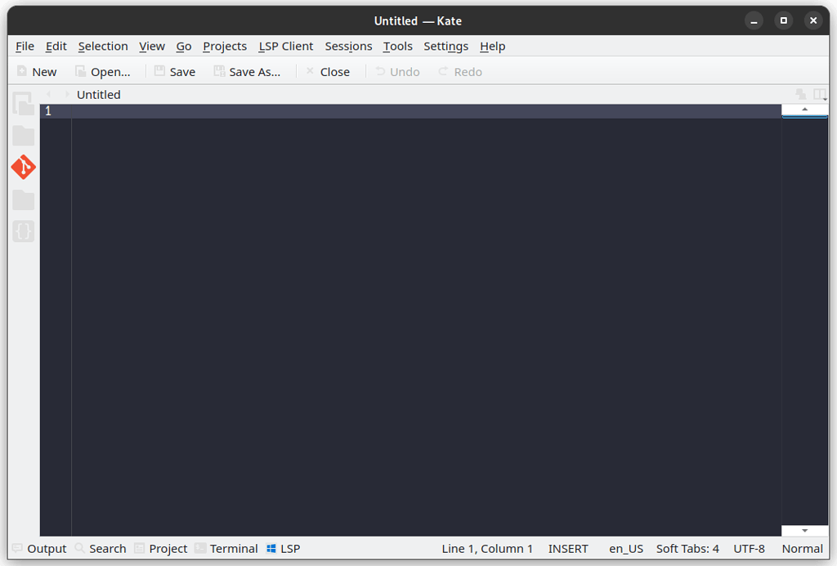Image resolution: width=837 pixels, height=566 pixels.
Task: Toggle the Terminal panel in status bar
Action: point(226,548)
